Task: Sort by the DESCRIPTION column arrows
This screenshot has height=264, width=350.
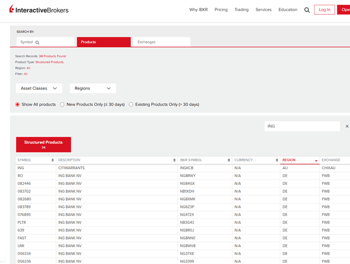Action: (174, 160)
